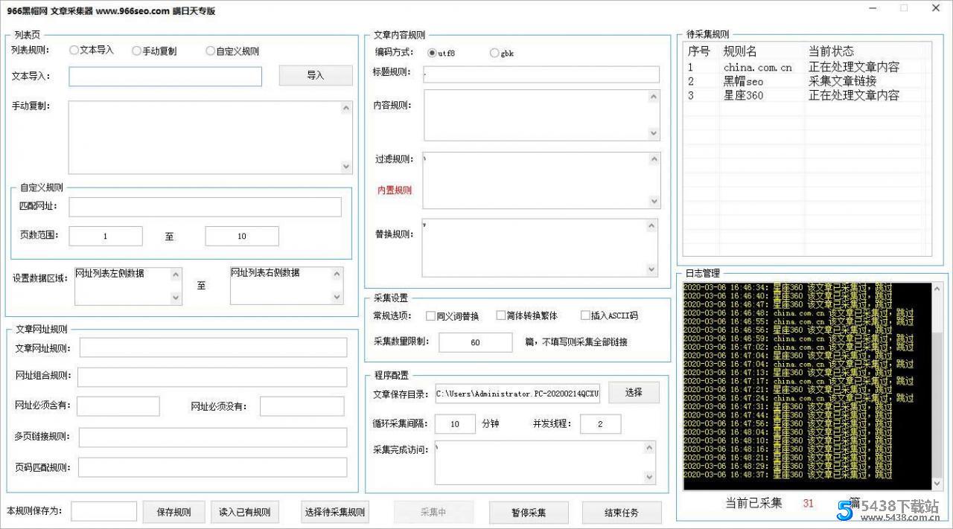953x529 pixels.
Task: Switch encoding to gbk
Action: pyautogui.click(x=494, y=53)
